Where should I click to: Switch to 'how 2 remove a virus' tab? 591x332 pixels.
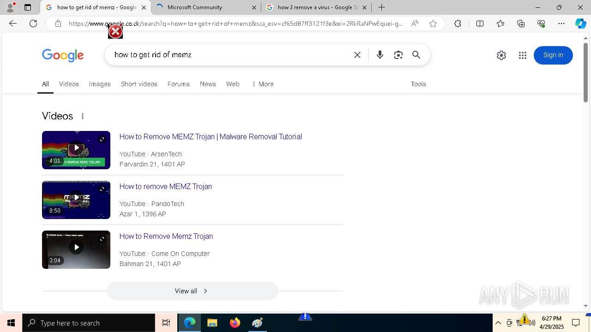[316, 7]
